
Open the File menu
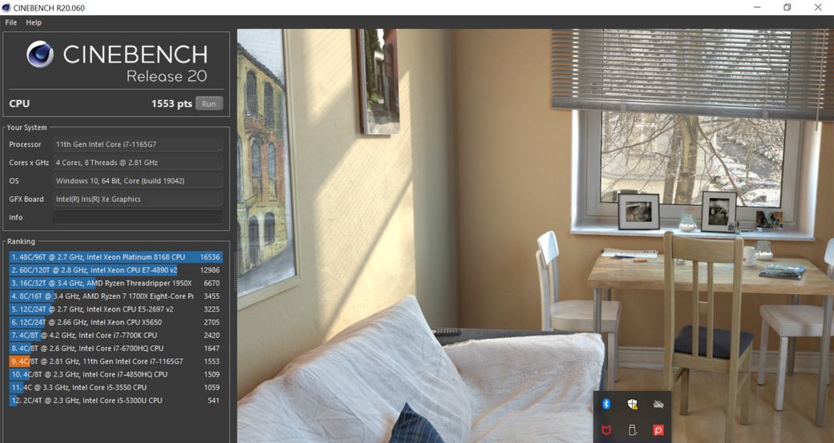click(x=11, y=22)
